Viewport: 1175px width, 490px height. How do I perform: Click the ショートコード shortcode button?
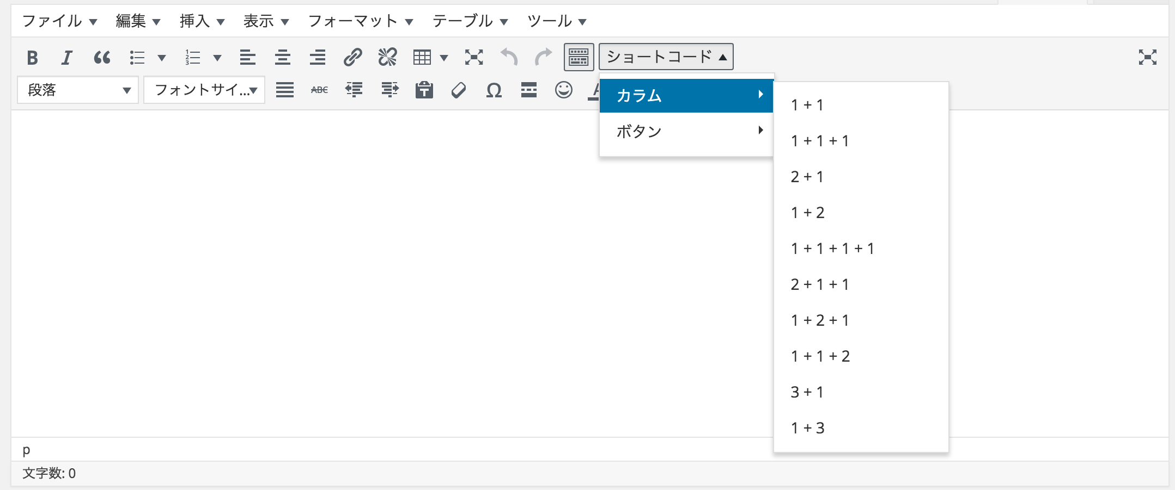[666, 57]
